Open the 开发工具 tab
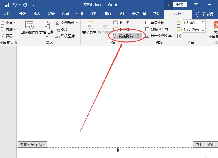The height and width of the screenshot is (158, 218). point(139,14)
